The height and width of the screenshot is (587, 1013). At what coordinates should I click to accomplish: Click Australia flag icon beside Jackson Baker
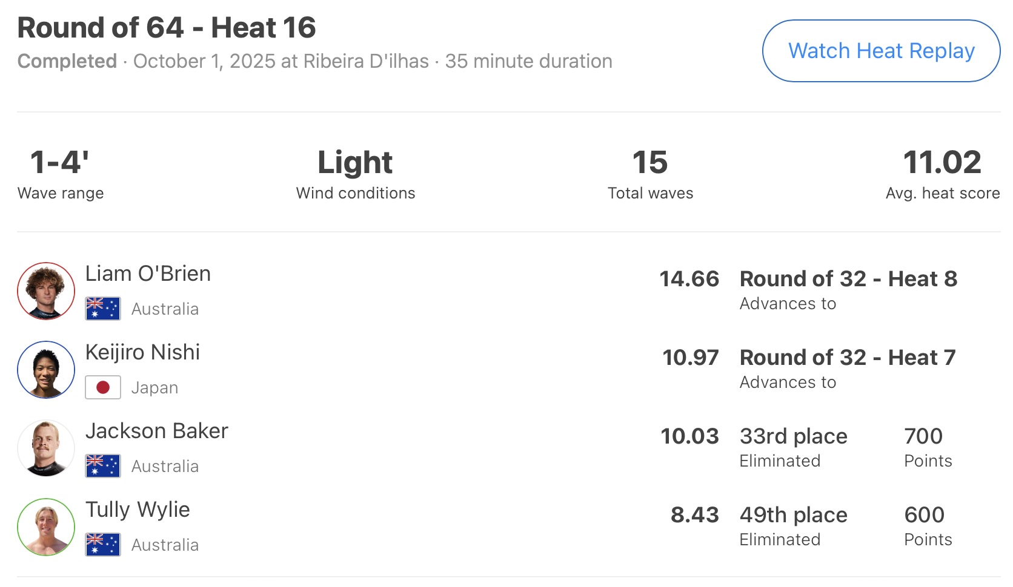(x=103, y=466)
